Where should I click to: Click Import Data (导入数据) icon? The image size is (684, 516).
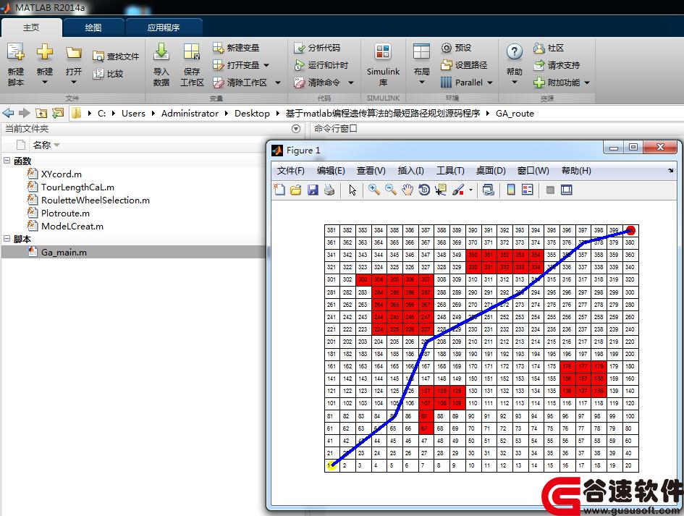(x=161, y=52)
